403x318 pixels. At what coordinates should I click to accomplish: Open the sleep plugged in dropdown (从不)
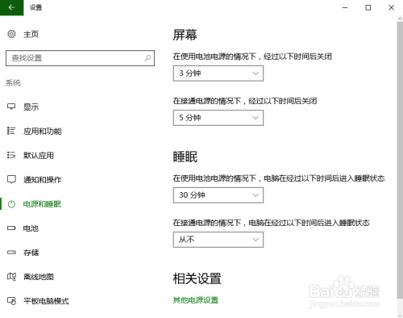pos(218,240)
